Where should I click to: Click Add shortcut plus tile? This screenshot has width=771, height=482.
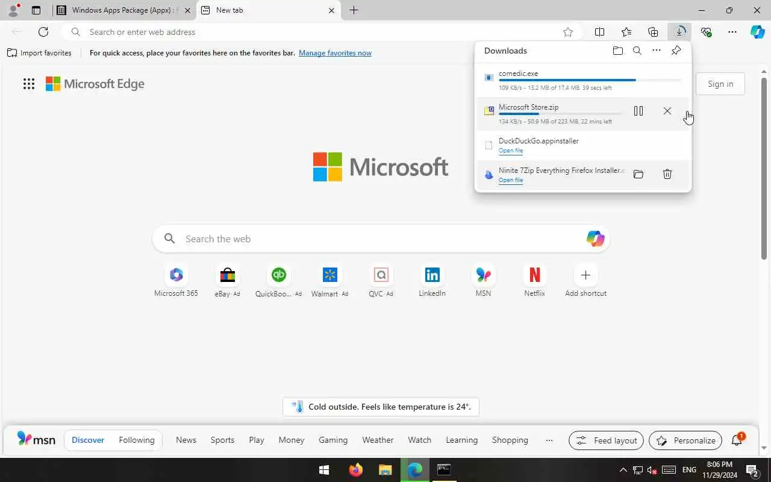tap(585, 281)
